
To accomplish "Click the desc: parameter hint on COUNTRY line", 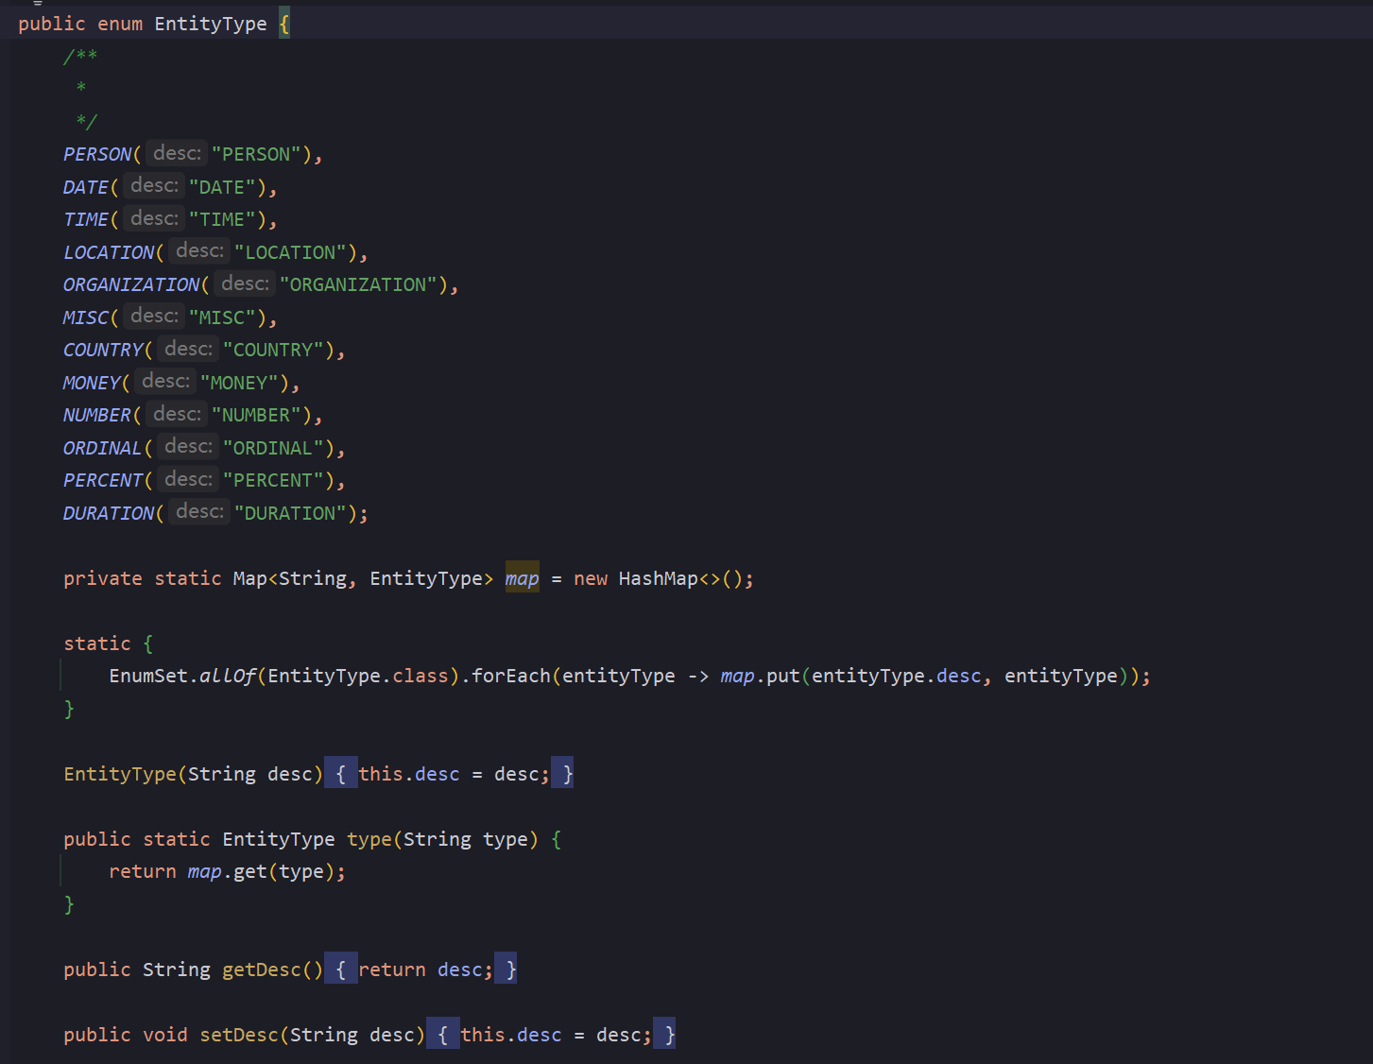I will 188,349.
